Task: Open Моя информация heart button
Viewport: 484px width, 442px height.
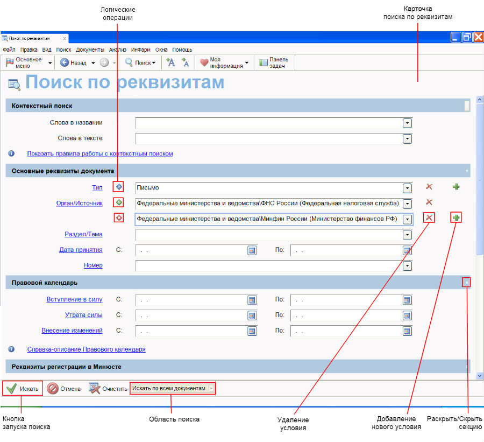Action: [224, 63]
